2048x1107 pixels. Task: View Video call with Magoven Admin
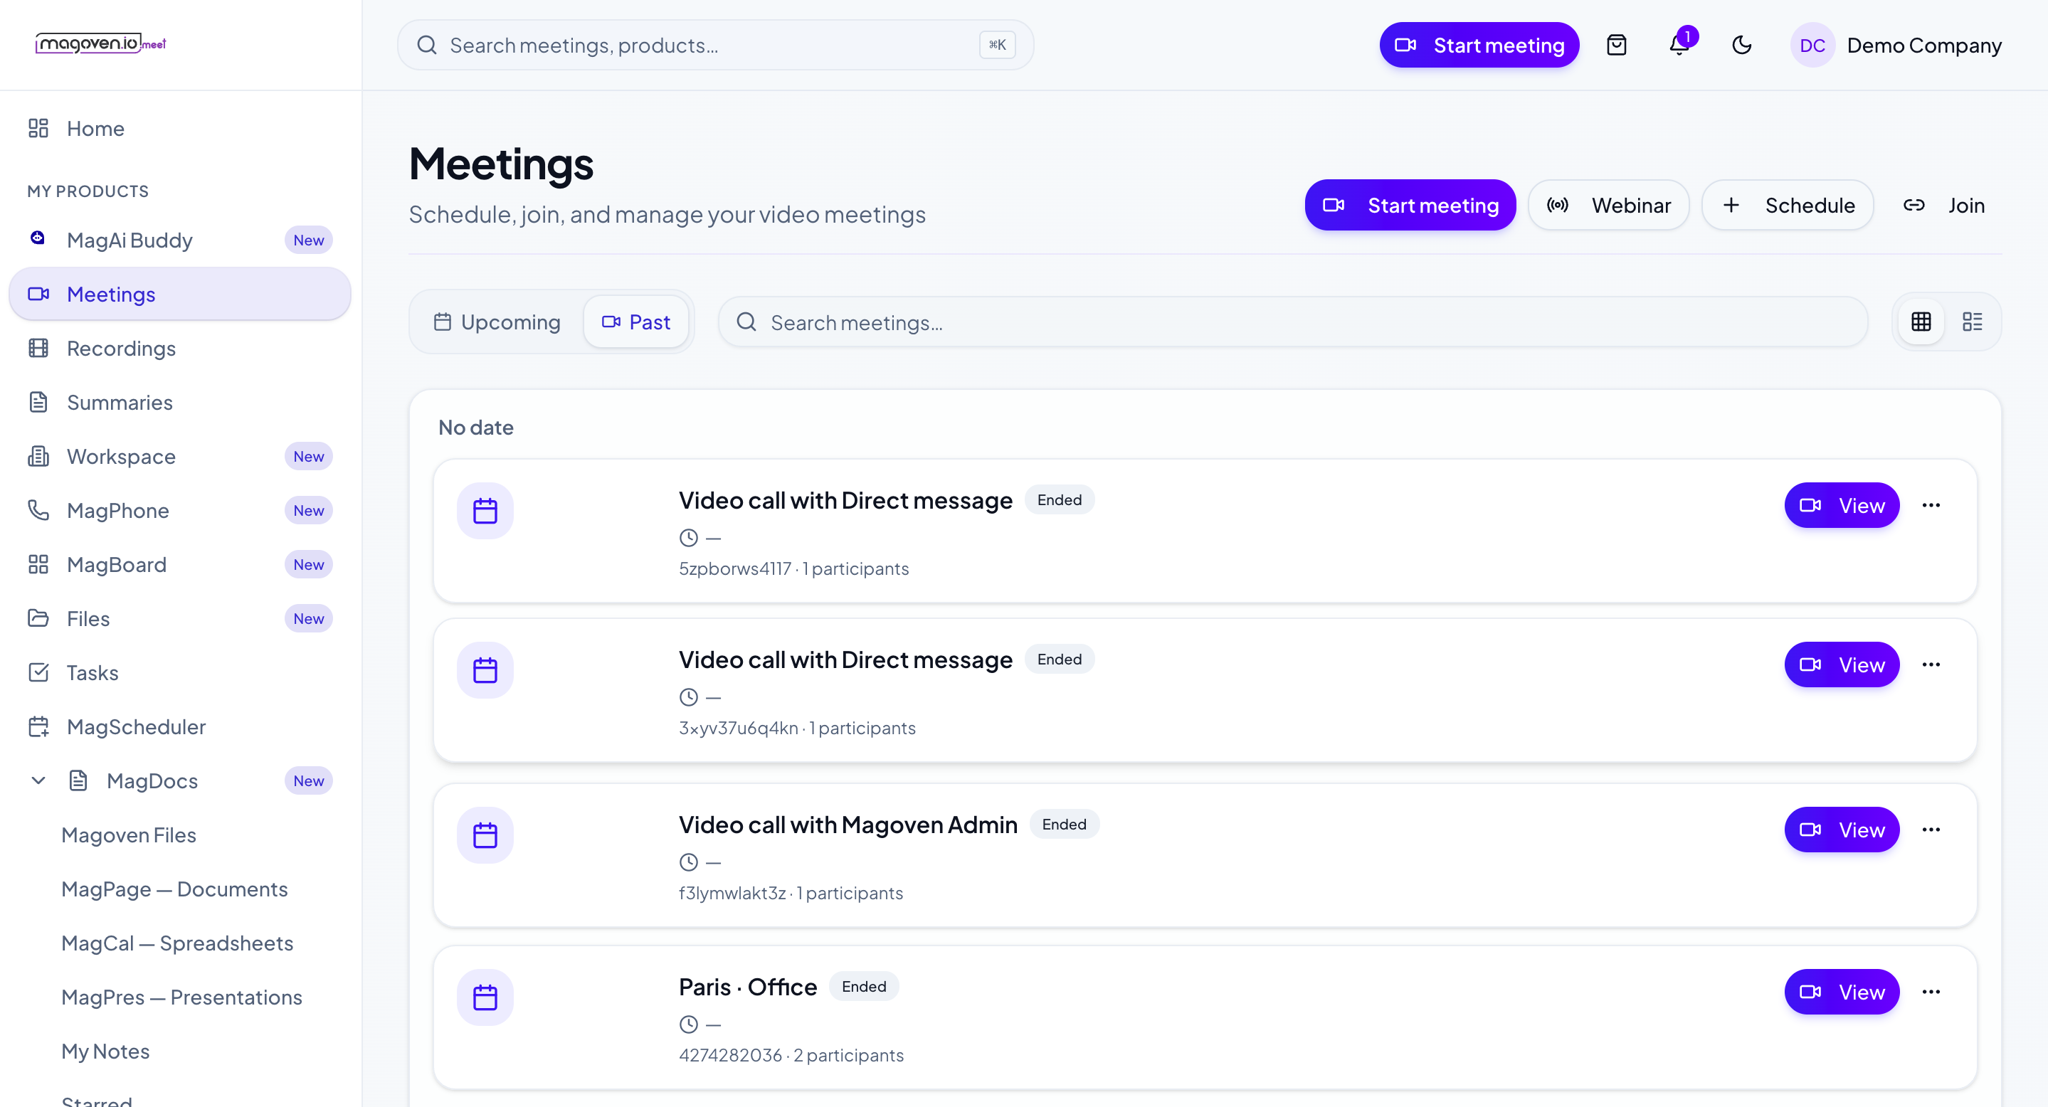[1842, 830]
